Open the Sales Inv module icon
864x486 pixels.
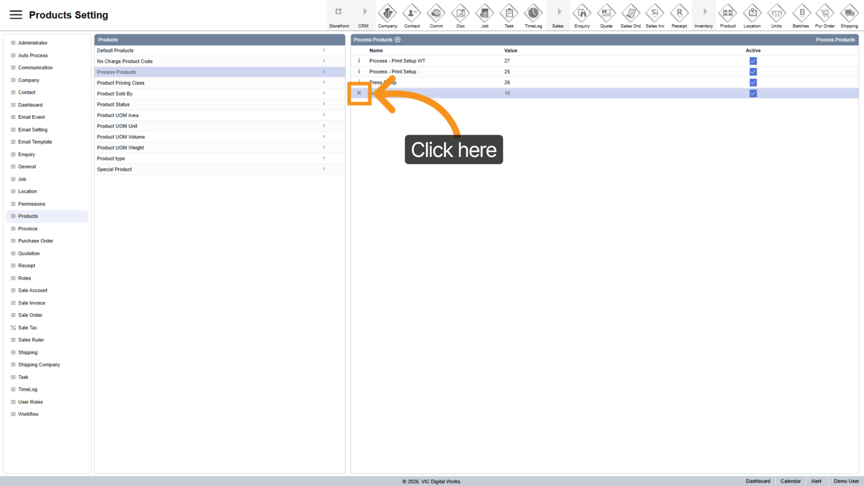(x=655, y=13)
